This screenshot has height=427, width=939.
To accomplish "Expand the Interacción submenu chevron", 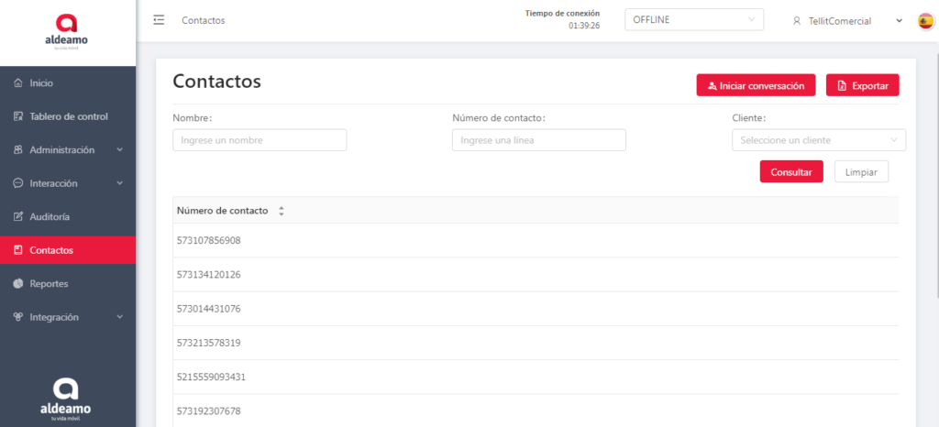I will (120, 183).
